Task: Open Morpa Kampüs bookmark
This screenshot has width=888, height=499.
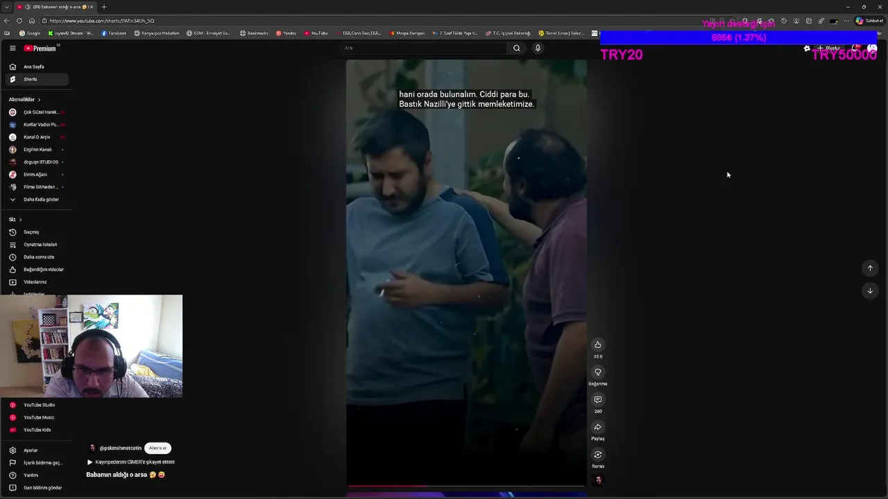Action: [x=407, y=33]
